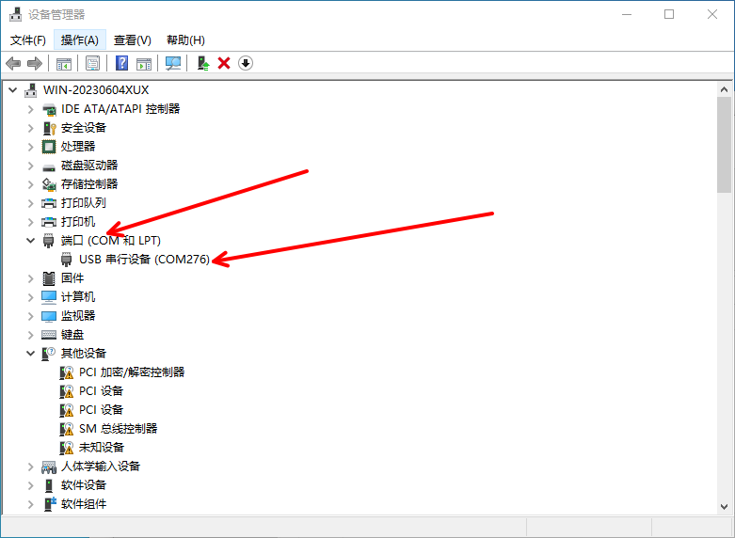Click the scrollbar down arrow
This screenshot has width=735, height=538.
pyautogui.click(x=724, y=507)
